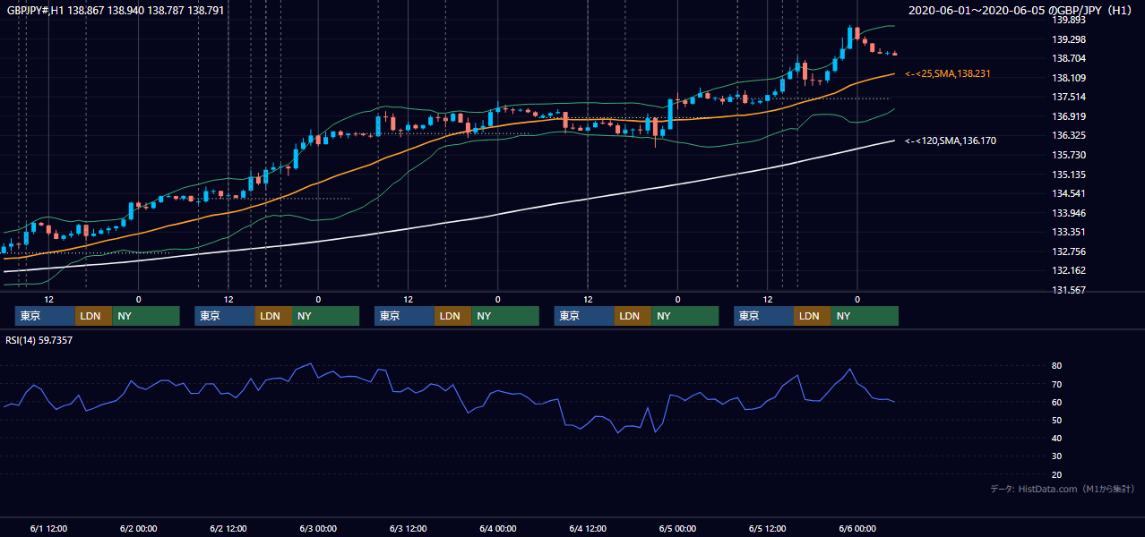
Task: Click the 6/3 00:00 time axis label
Action: 318,528
